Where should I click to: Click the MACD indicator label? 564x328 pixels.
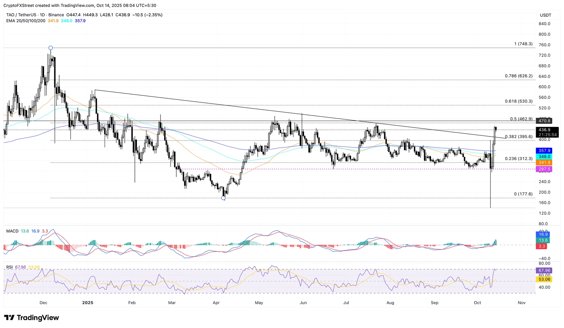[x=12, y=231]
